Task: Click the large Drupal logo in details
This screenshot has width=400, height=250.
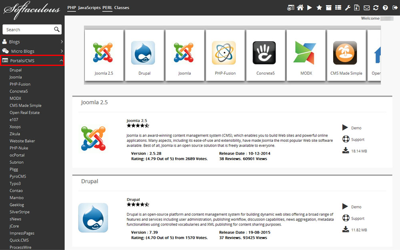Action: (93, 218)
